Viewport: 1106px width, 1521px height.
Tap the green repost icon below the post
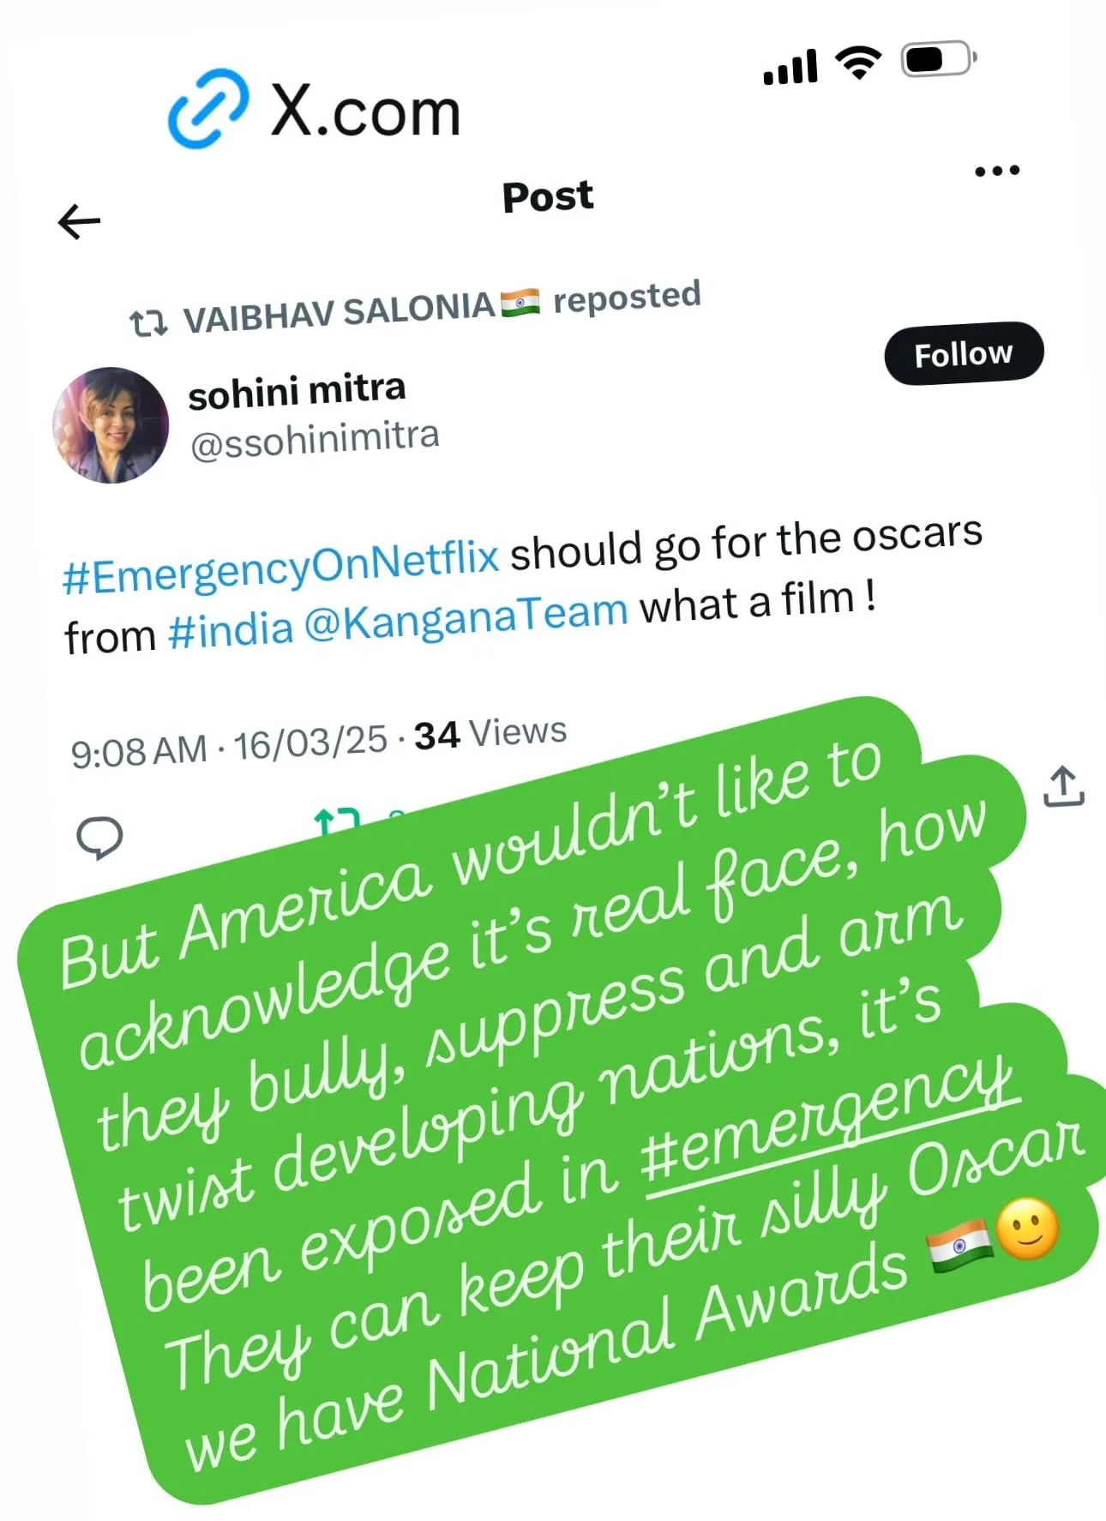pos(337,820)
